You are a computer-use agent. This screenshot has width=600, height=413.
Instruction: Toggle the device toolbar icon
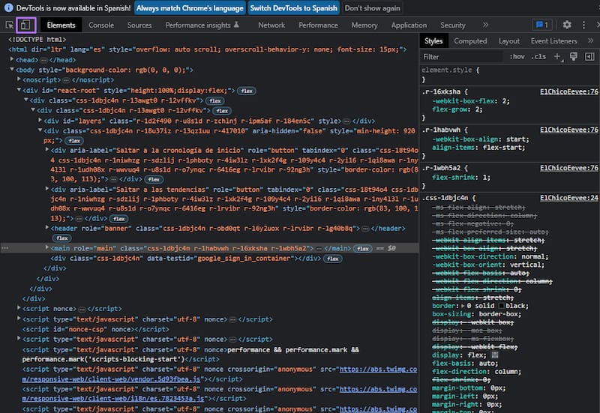[25, 25]
